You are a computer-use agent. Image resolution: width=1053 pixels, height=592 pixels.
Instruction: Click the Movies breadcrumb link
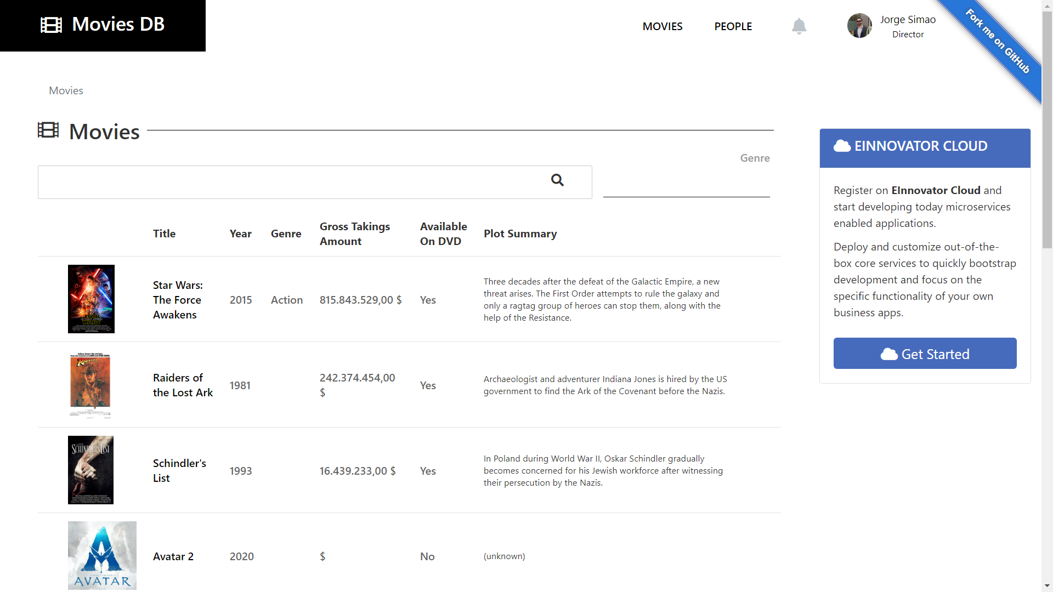tap(66, 90)
